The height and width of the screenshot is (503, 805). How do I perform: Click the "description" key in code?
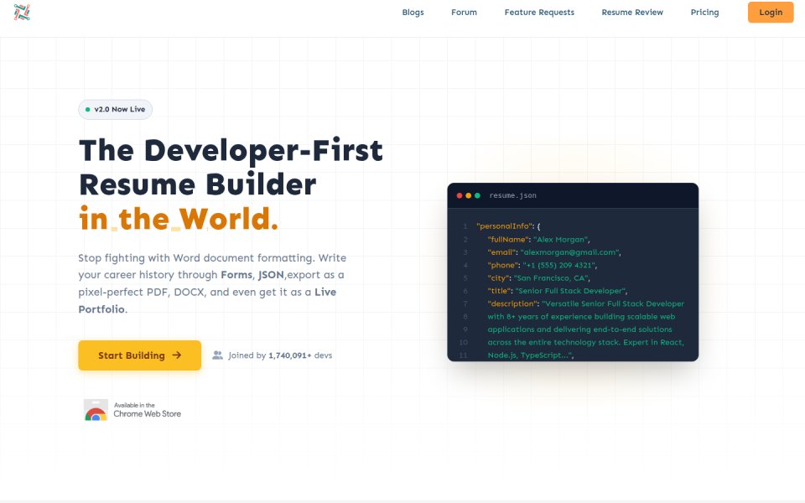(513, 303)
